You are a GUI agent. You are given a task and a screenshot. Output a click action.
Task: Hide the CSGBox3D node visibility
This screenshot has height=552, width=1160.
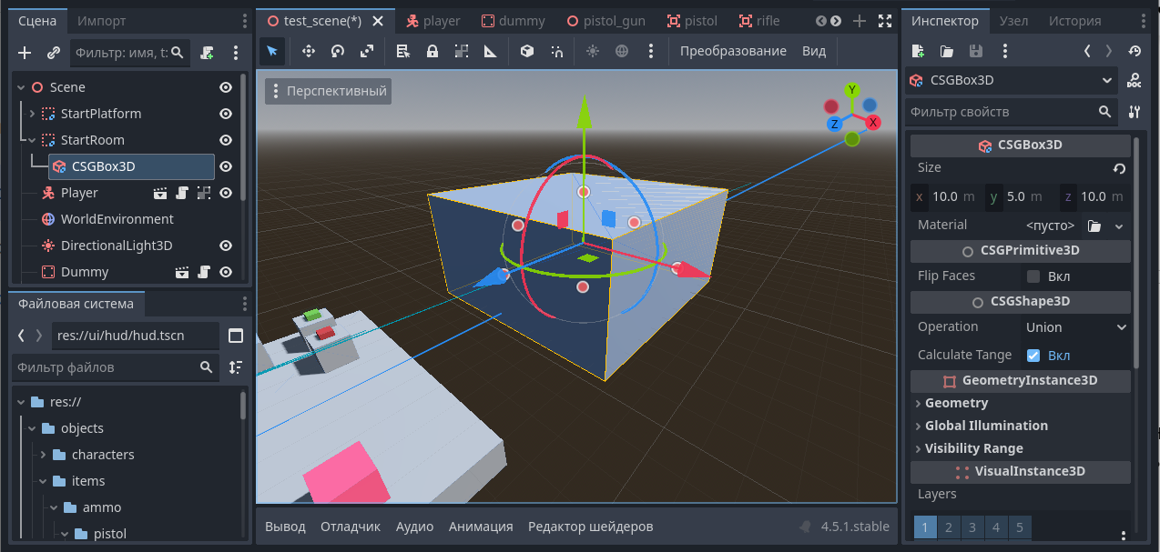point(226,166)
